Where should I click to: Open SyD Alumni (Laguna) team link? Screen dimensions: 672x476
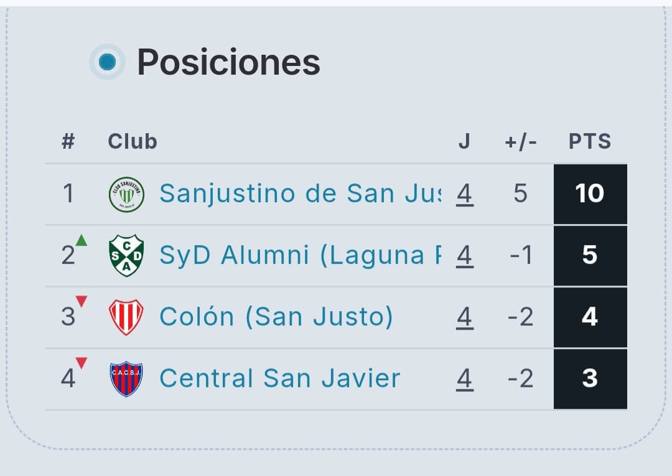pos(300,256)
